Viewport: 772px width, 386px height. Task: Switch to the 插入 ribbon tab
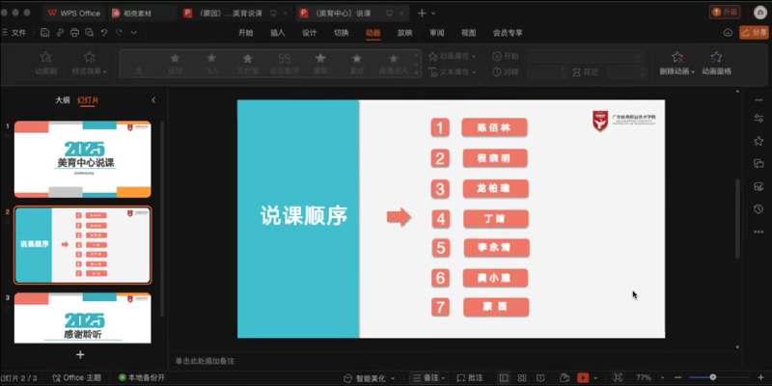click(278, 32)
